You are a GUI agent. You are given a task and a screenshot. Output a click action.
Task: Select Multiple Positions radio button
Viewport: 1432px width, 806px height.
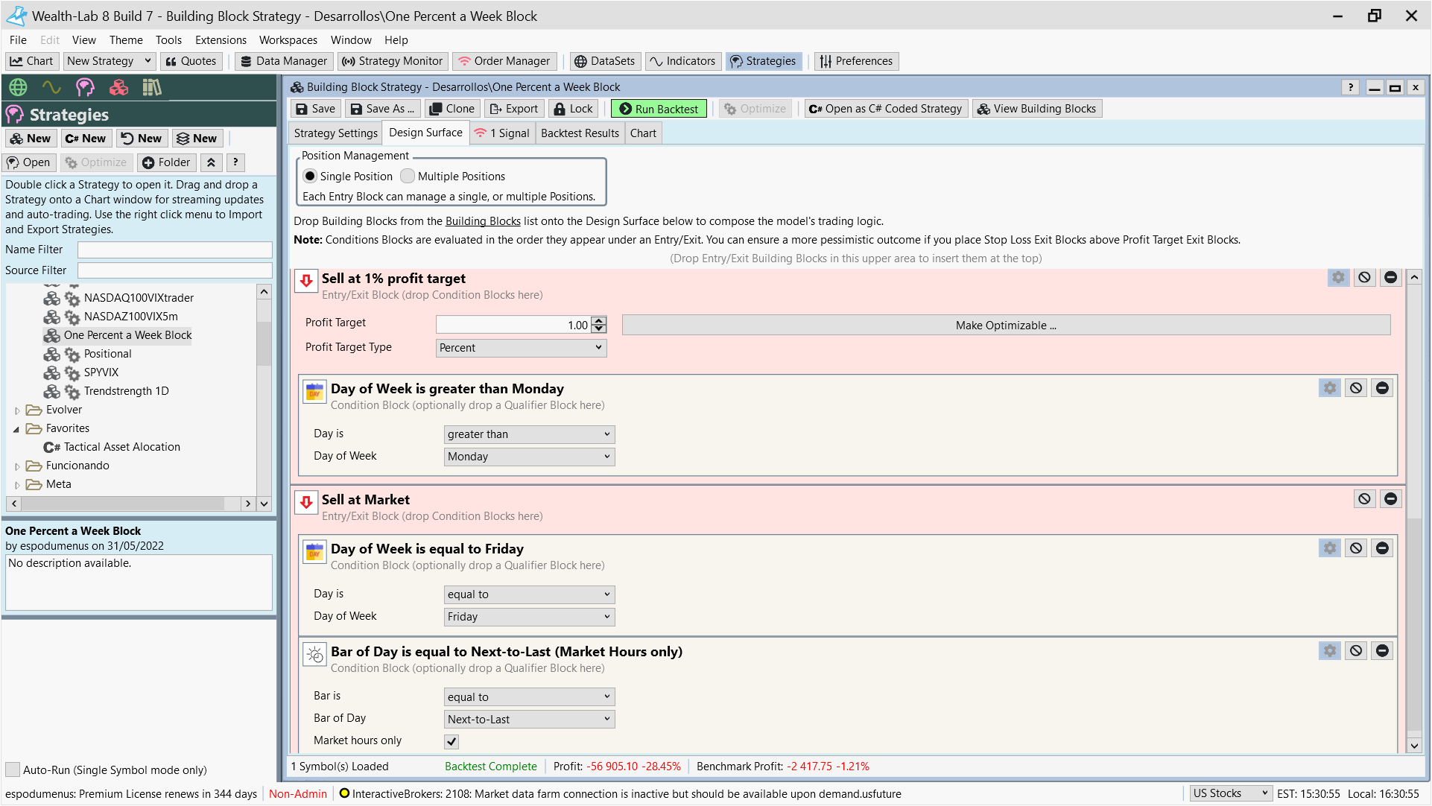tap(408, 177)
